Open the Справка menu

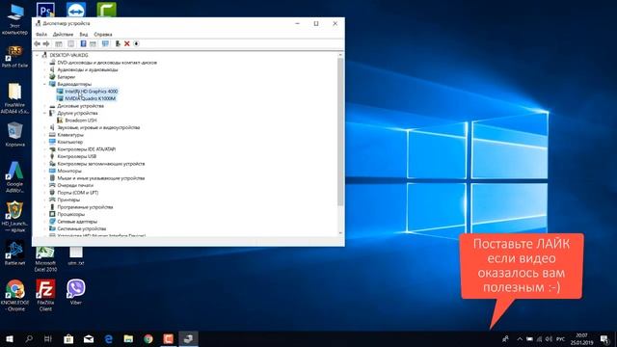coord(103,35)
